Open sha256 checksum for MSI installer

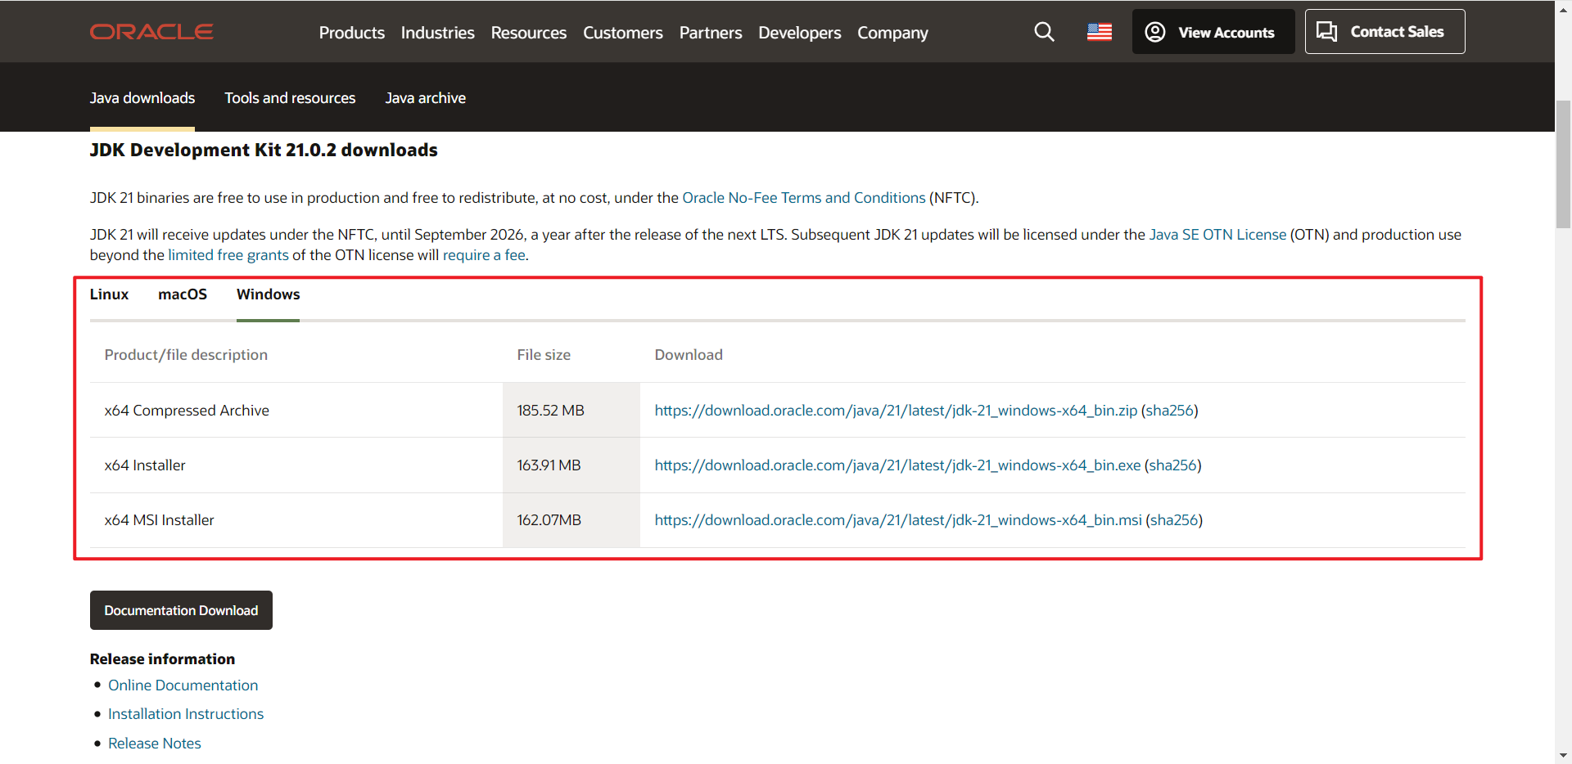(x=1173, y=520)
